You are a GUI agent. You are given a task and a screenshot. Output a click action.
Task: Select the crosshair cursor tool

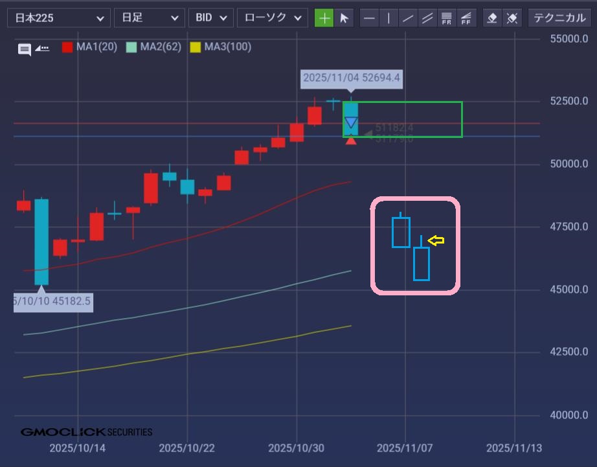324,17
